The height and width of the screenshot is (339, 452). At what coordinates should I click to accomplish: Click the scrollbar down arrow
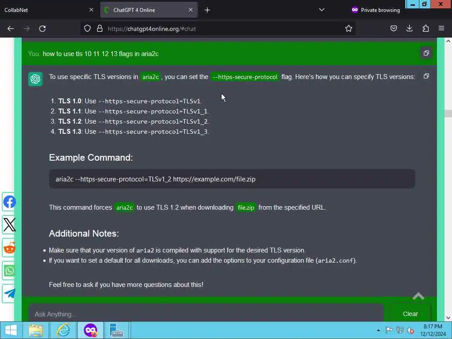(x=448, y=318)
